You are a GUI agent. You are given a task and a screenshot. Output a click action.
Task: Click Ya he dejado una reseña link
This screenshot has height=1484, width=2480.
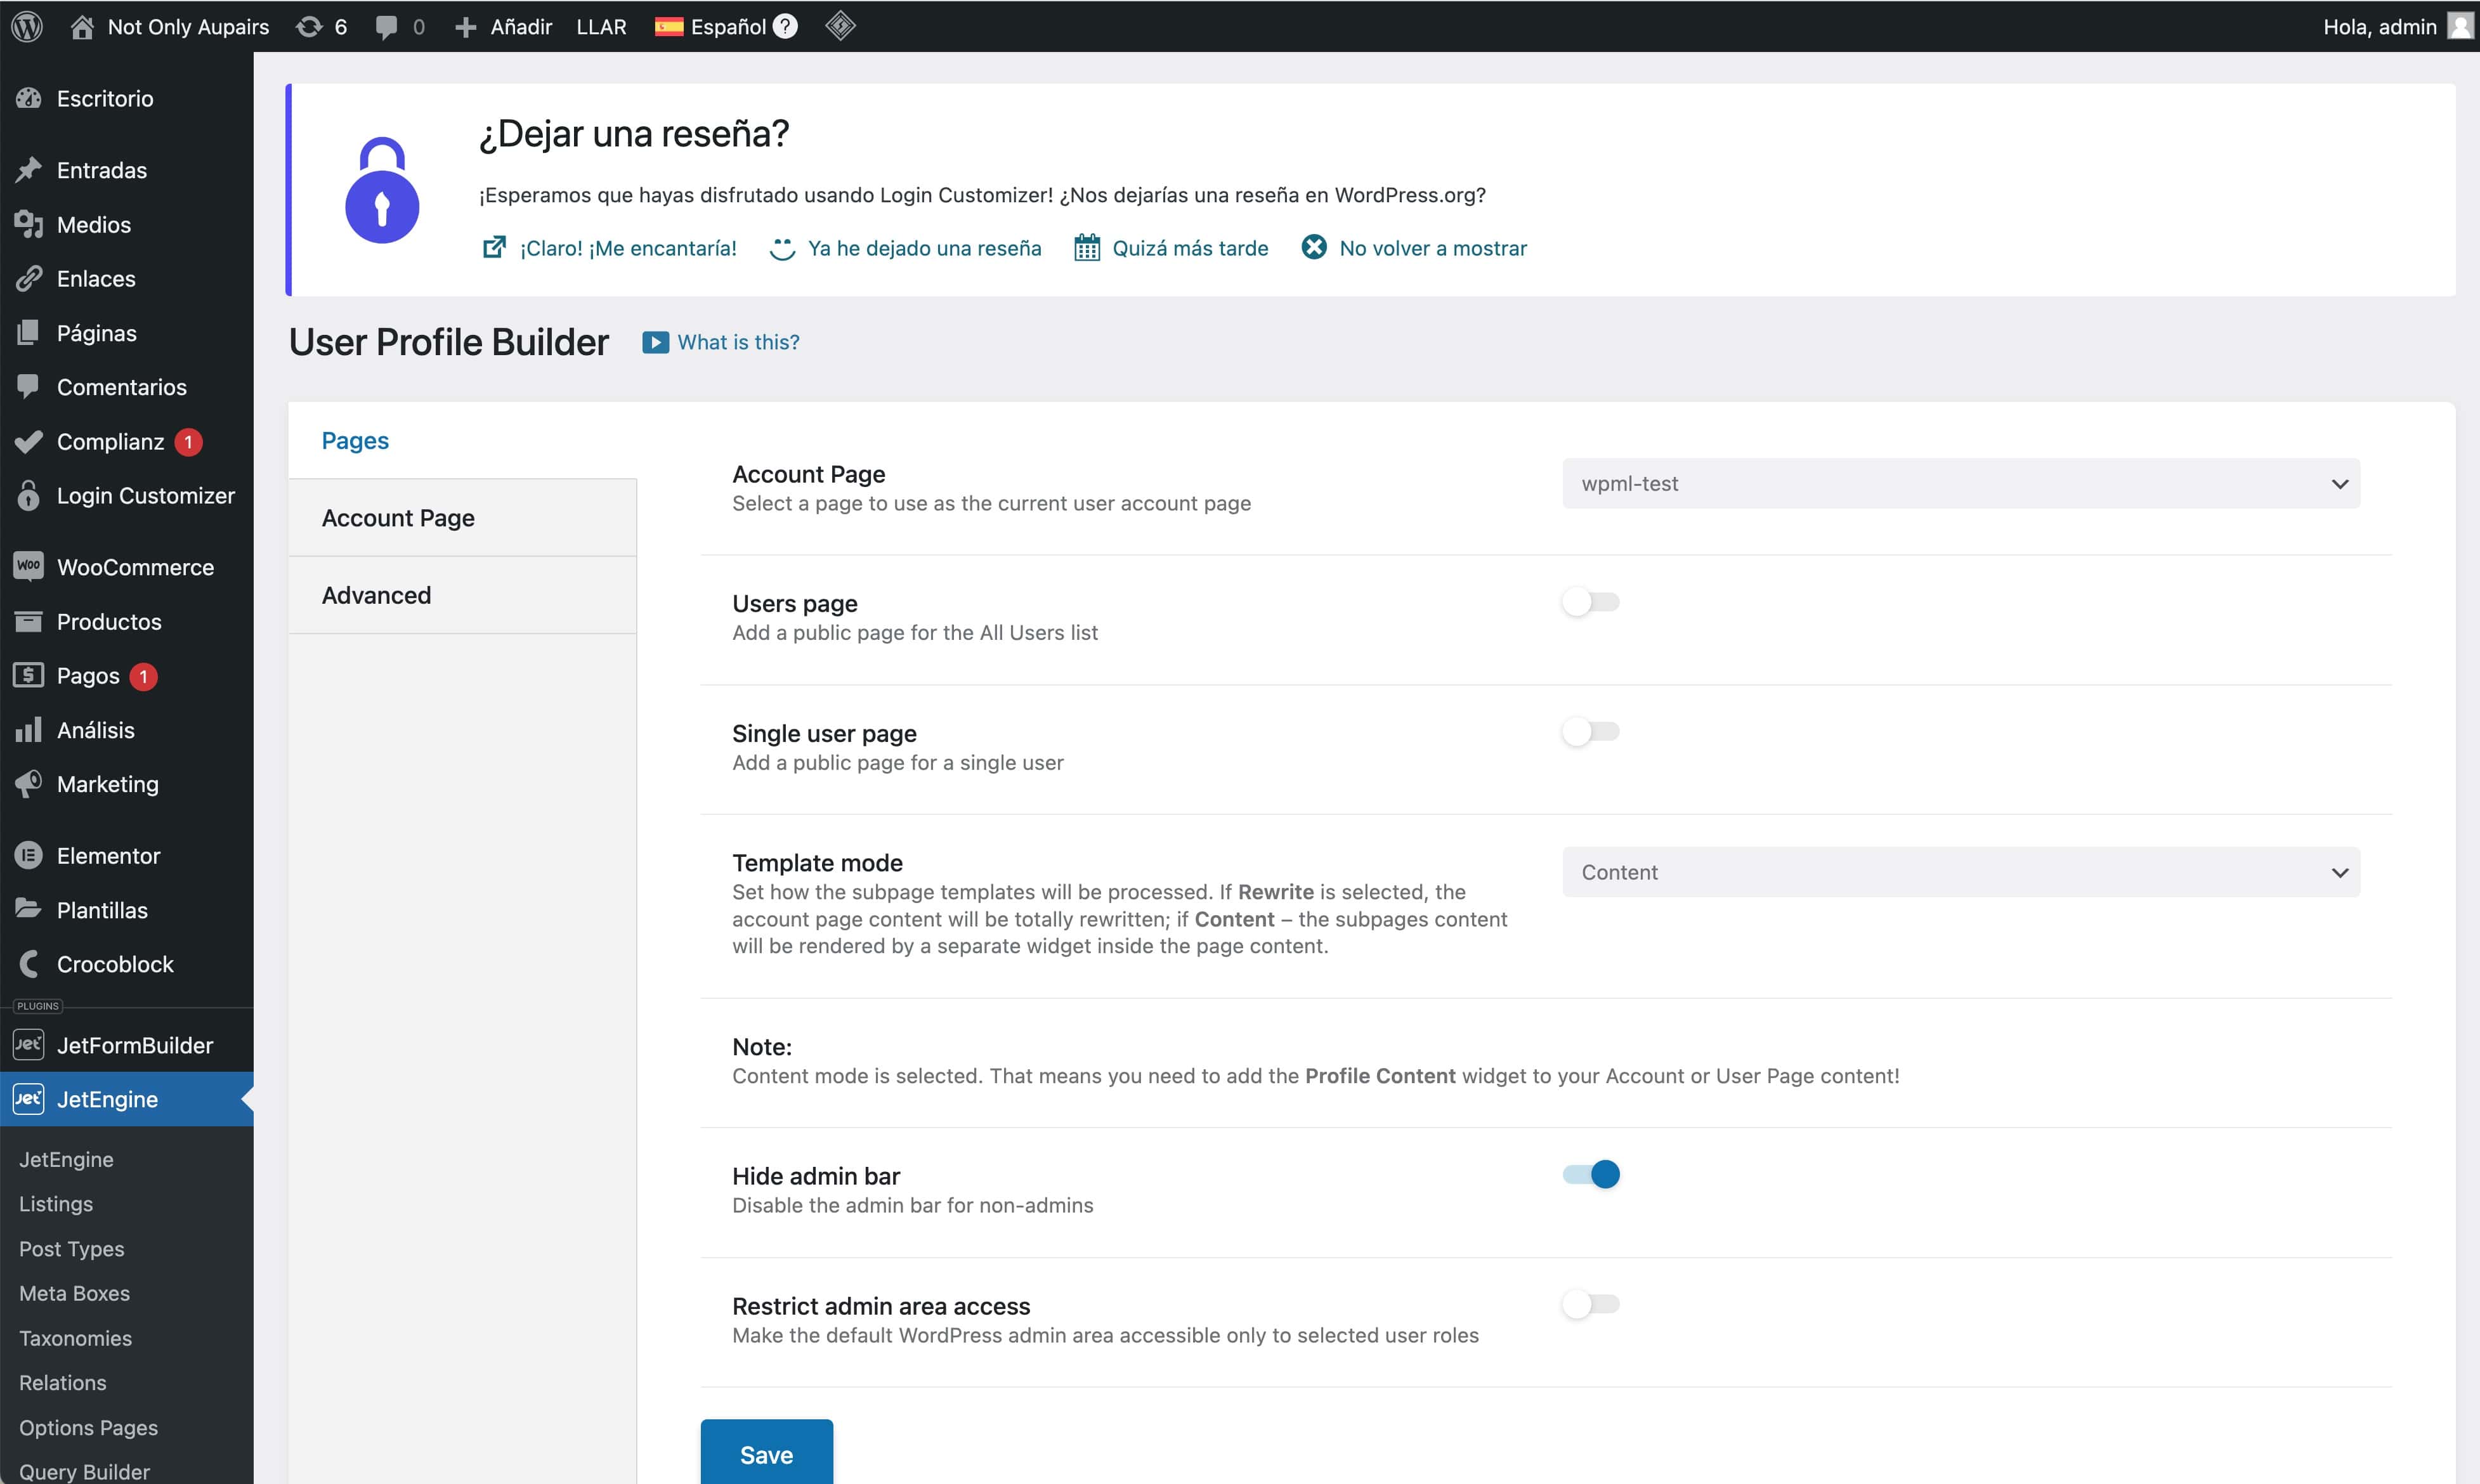924,248
